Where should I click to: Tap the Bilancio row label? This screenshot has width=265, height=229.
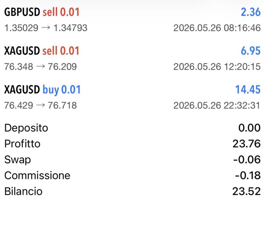point(23,191)
